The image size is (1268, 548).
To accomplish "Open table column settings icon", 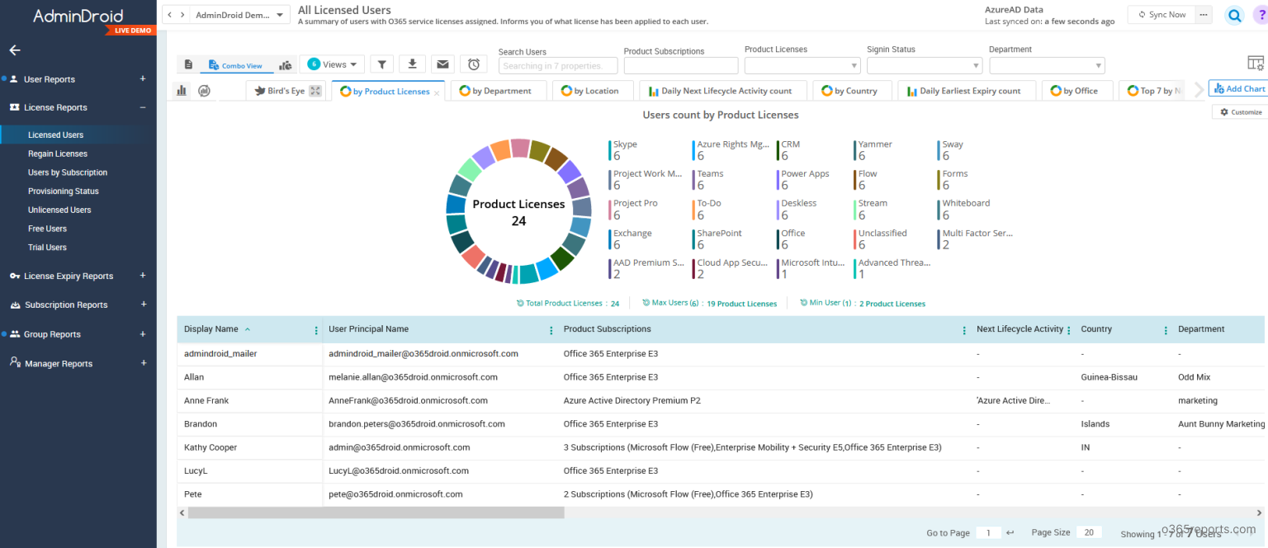I will tap(1255, 64).
